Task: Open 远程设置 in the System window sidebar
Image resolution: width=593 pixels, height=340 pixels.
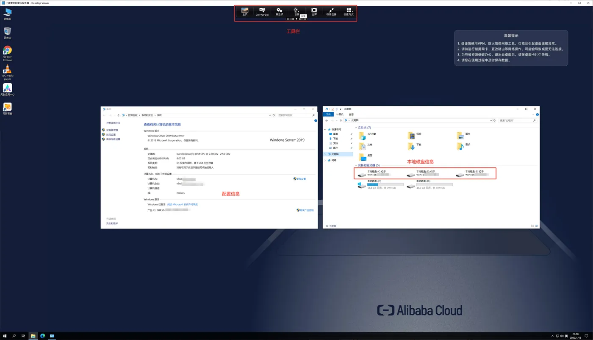Action: click(111, 135)
